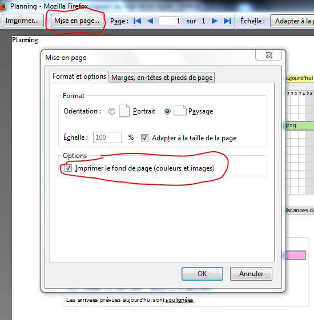Toggle Imprimer le fond de page checkbox
The image size is (314, 320).
coord(68,168)
